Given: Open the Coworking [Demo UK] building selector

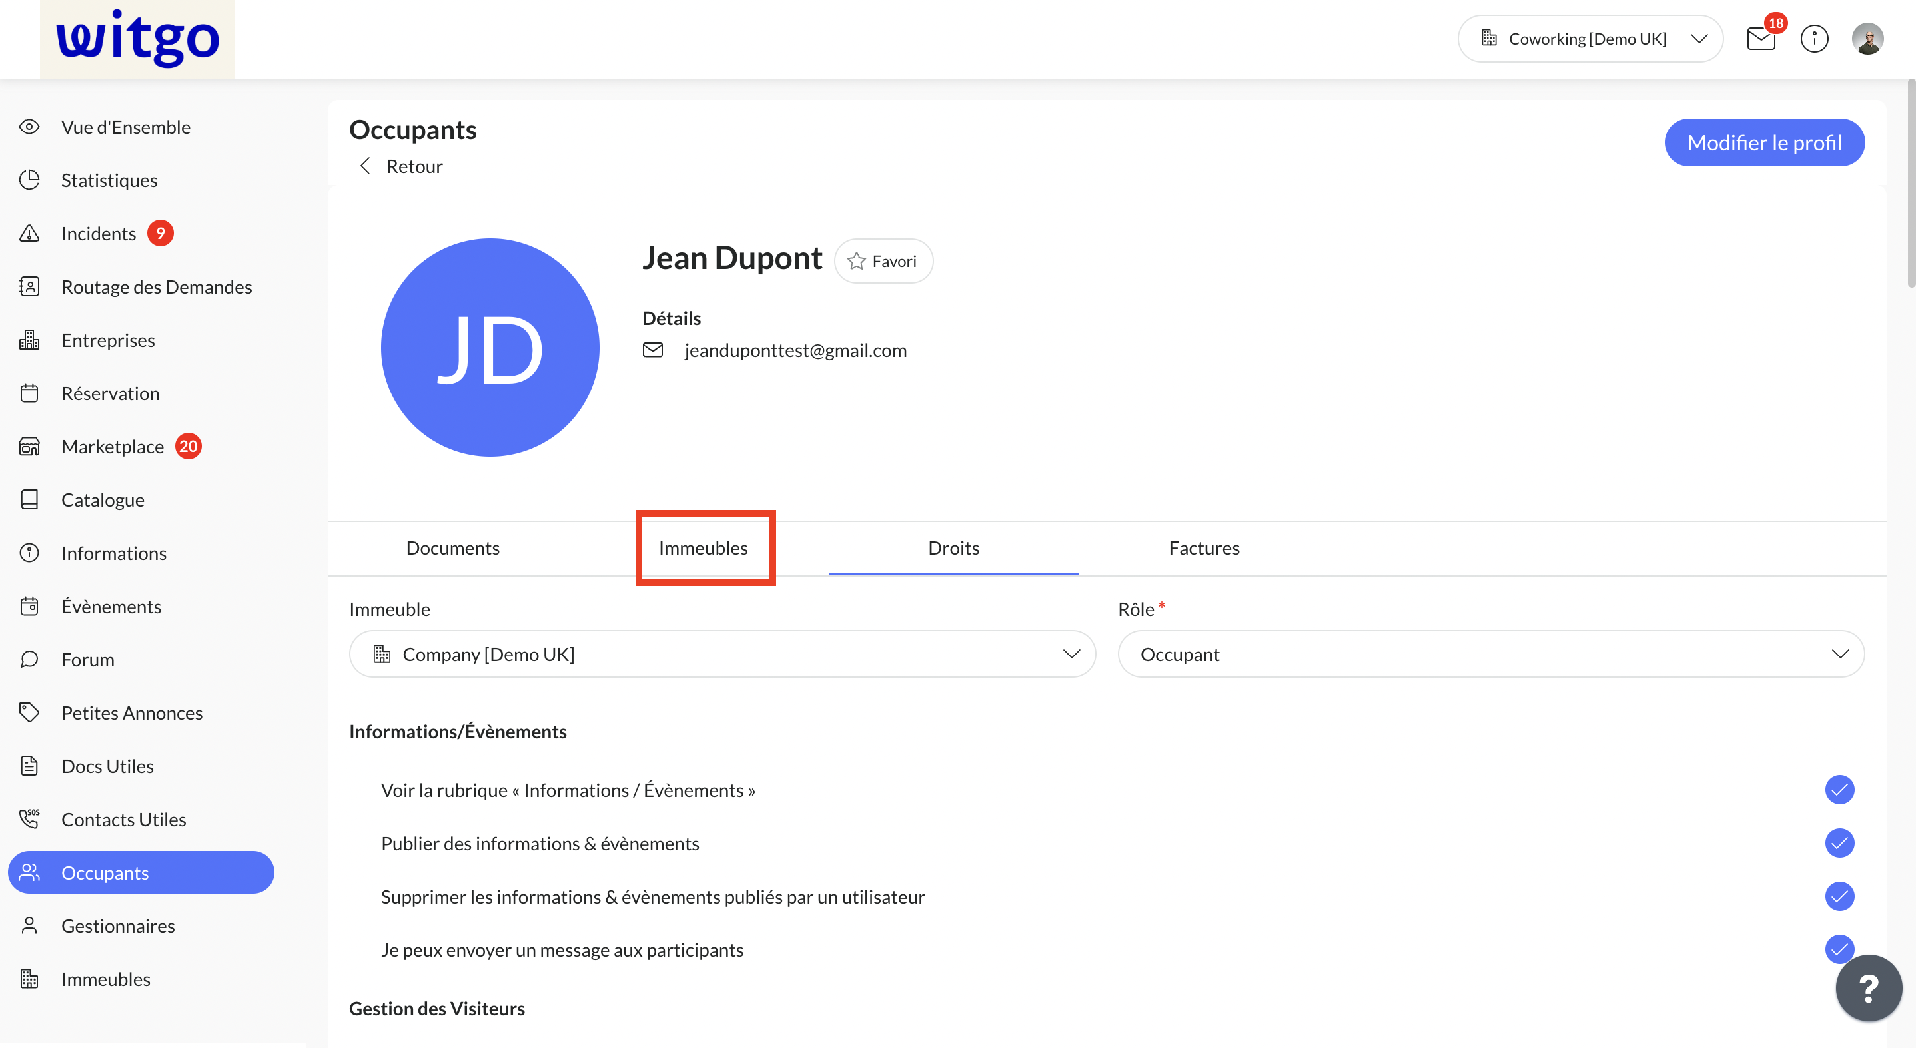Looking at the screenshot, I should (x=1590, y=39).
